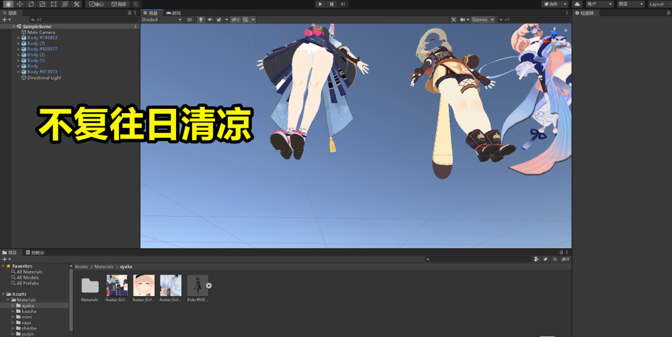This screenshot has height=337, width=672.
Task: Select the kazuha folder in Project tree
Action: click(x=29, y=311)
